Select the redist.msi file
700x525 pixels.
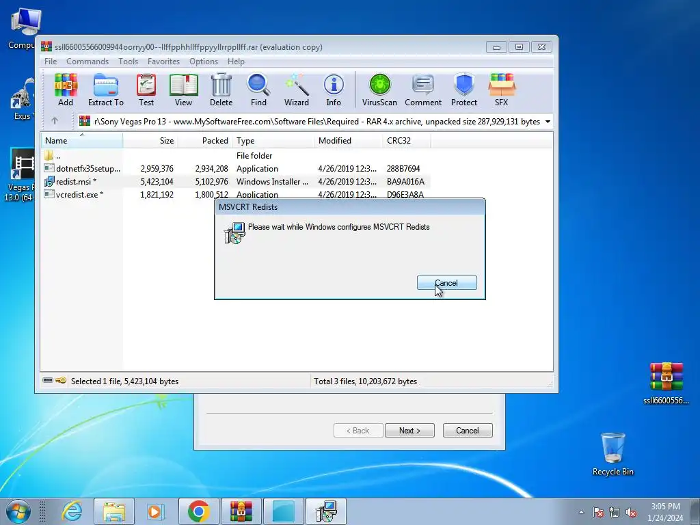(x=236, y=181)
